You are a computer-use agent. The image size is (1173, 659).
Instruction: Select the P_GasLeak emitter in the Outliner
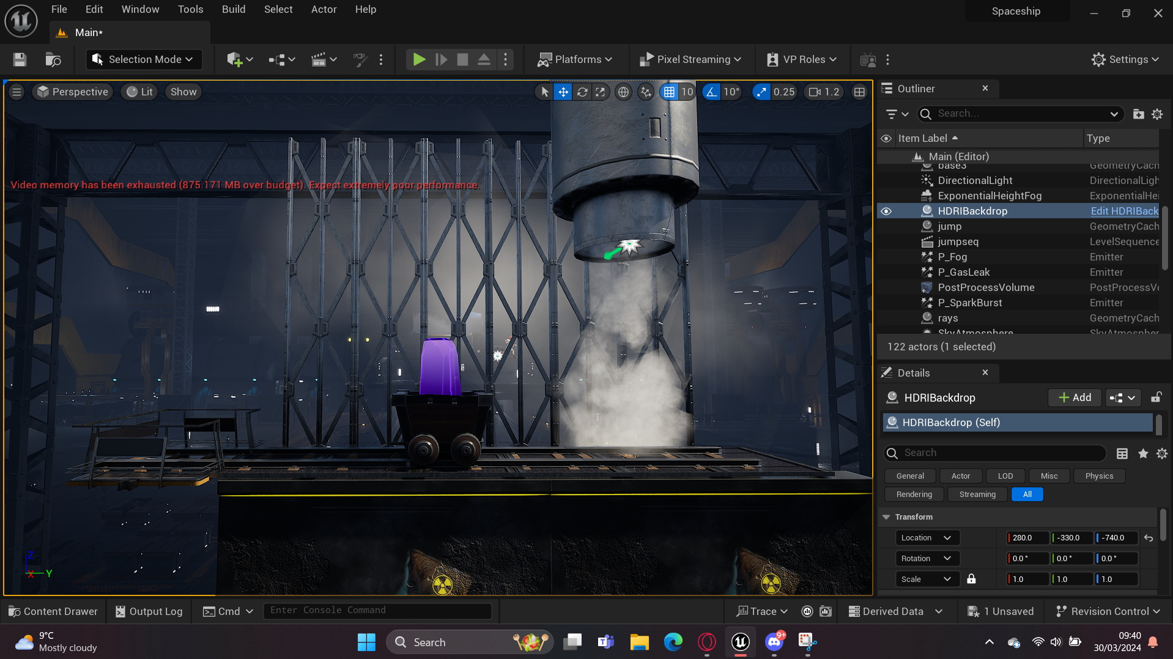point(964,272)
